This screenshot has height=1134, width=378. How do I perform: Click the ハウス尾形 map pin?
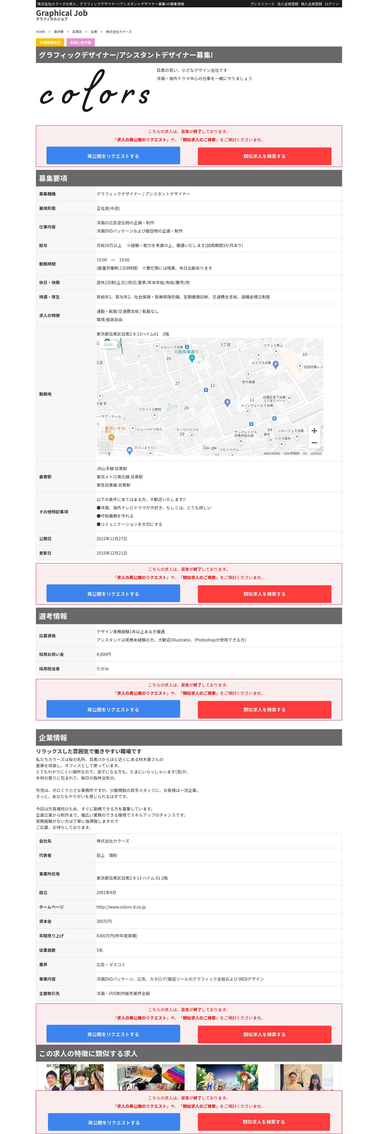(282, 445)
